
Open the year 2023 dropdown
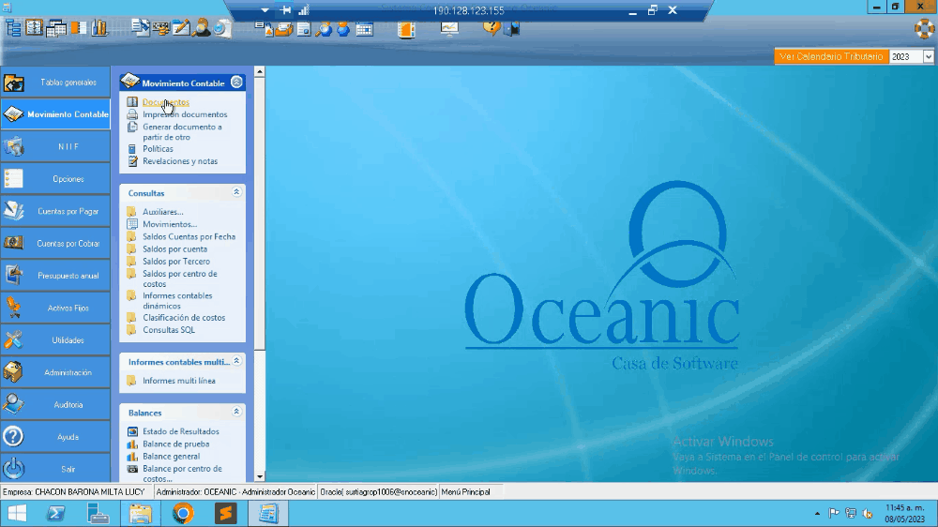click(929, 57)
